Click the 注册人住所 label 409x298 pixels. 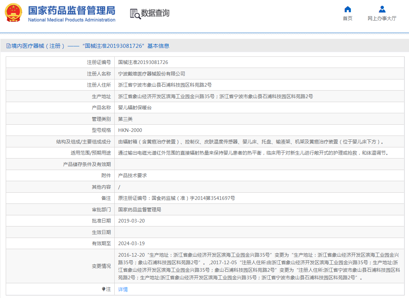click(99, 85)
